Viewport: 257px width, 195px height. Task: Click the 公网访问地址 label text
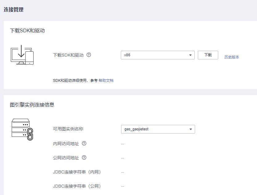tap(66, 158)
